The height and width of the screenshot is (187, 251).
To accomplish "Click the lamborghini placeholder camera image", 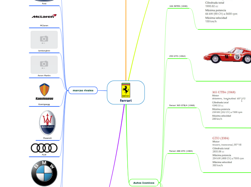I will tap(44, 40).
